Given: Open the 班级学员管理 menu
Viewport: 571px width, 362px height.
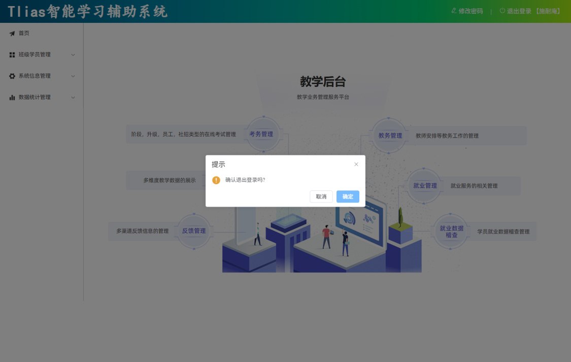Looking at the screenshot, I should (42, 55).
